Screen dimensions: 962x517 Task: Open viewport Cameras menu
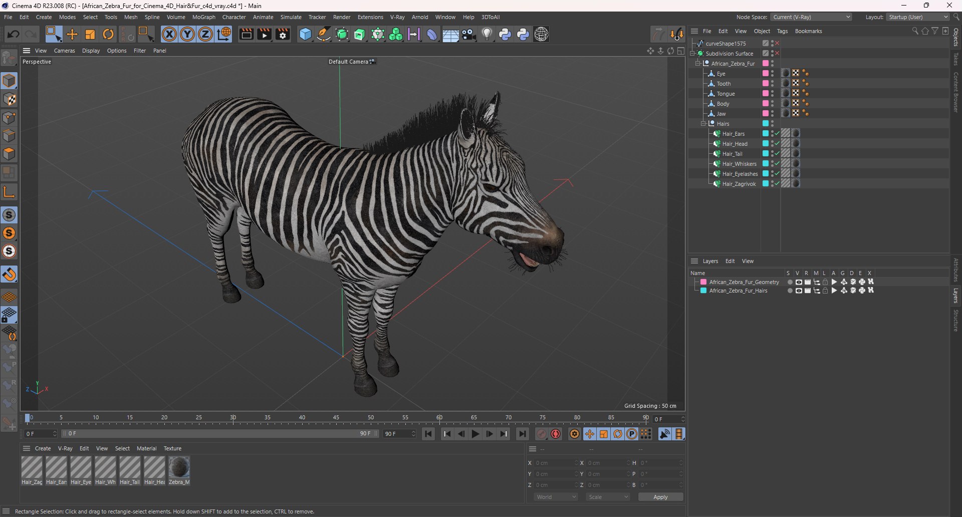[64, 51]
